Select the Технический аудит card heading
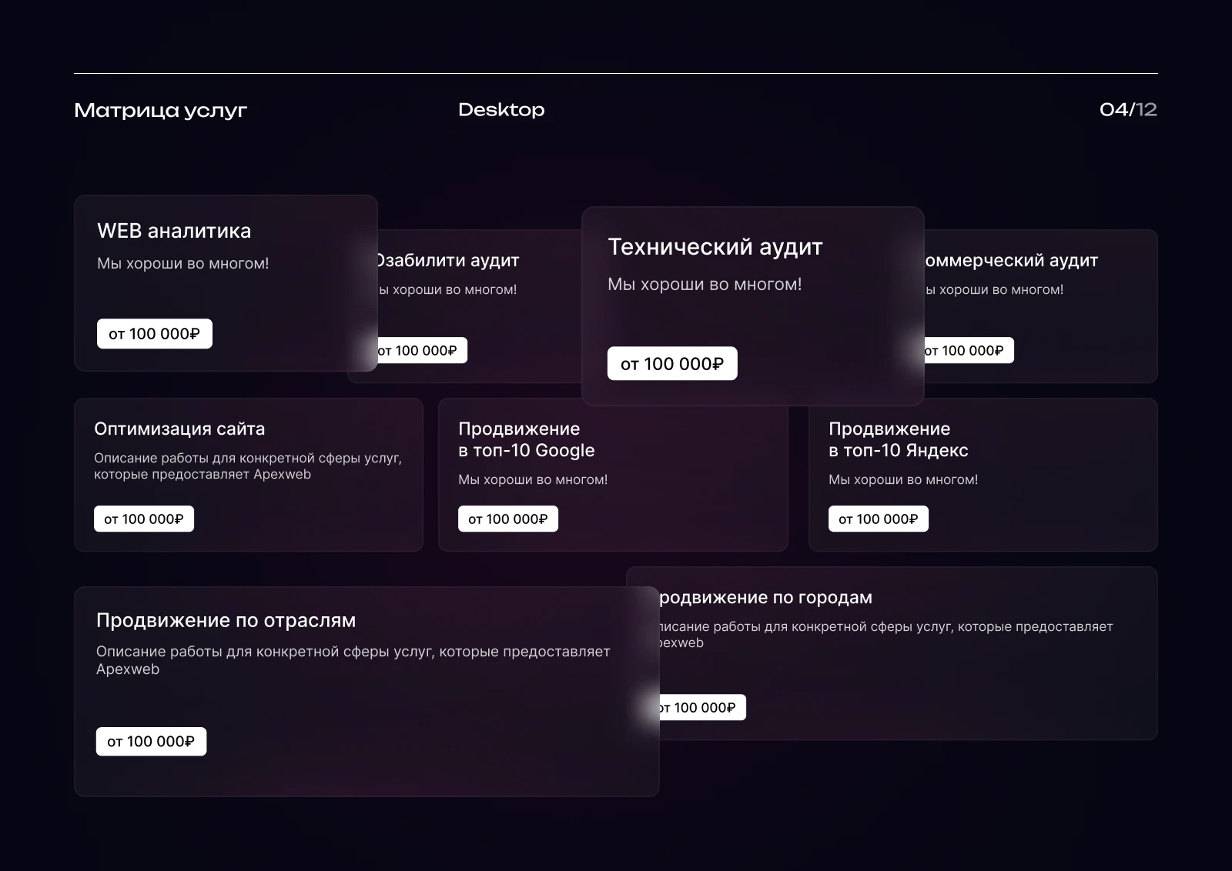 (715, 247)
